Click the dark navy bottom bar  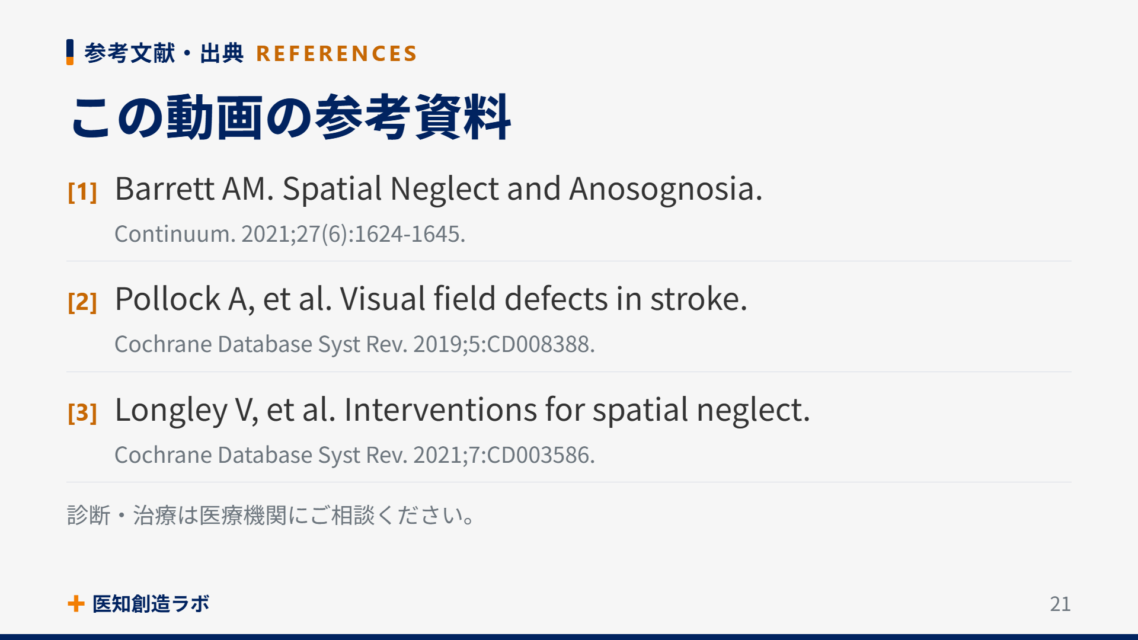pyautogui.click(x=569, y=637)
